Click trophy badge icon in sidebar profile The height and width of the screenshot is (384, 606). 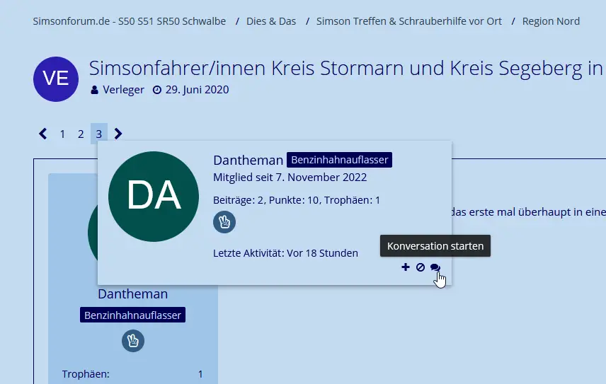click(132, 341)
